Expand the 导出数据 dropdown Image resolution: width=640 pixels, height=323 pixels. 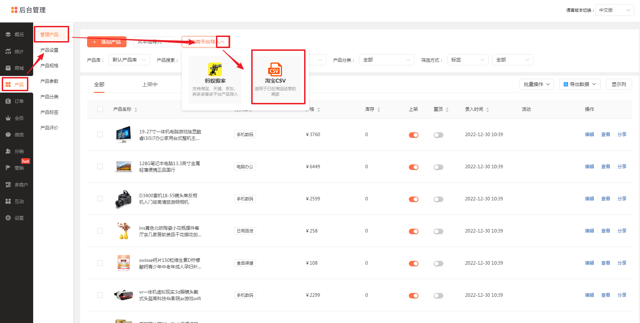click(x=580, y=84)
